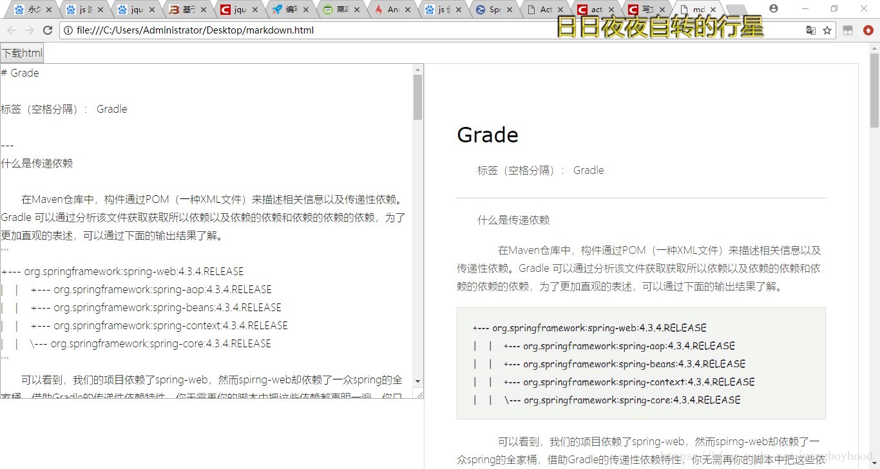Click the '在Maven仓库中' paragraph in the editor
This screenshot has height=469, width=880.
(203, 217)
